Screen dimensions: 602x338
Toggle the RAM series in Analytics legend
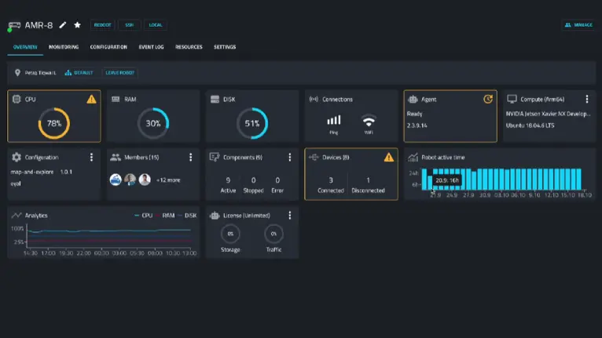point(165,215)
